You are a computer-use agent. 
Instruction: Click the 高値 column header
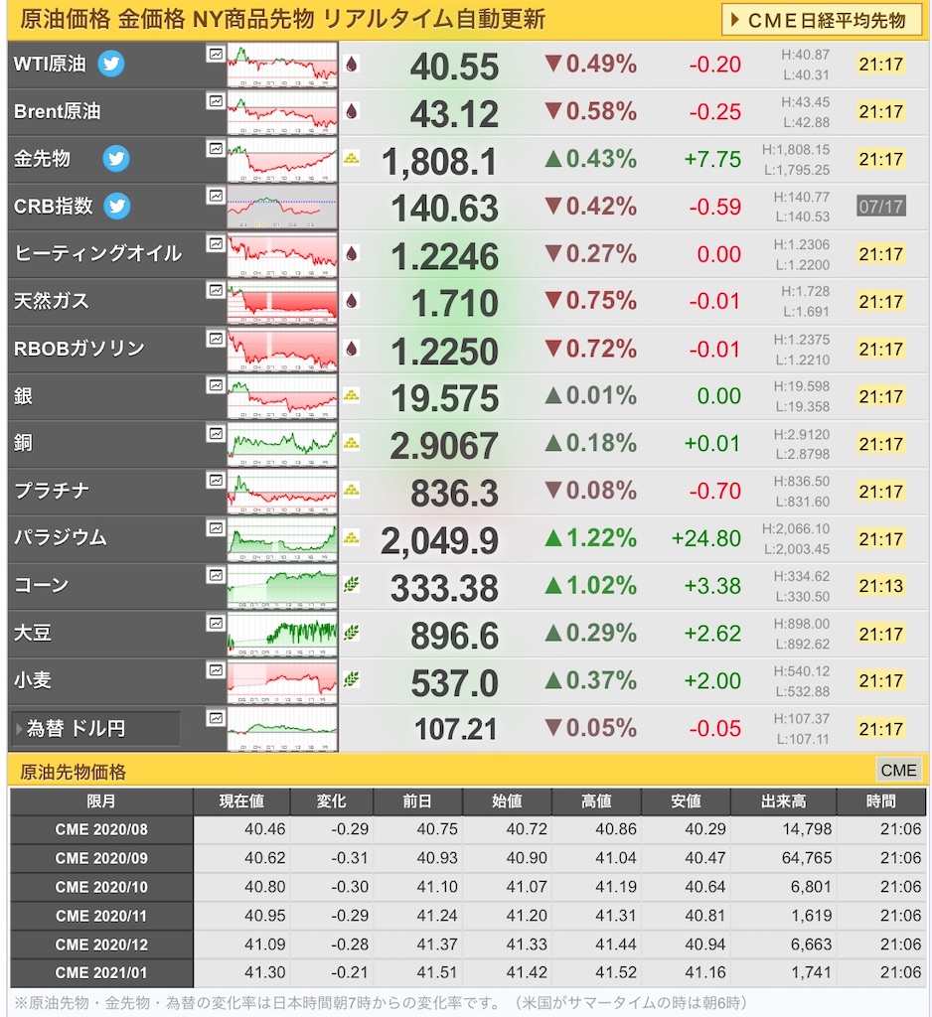tap(596, 801)
